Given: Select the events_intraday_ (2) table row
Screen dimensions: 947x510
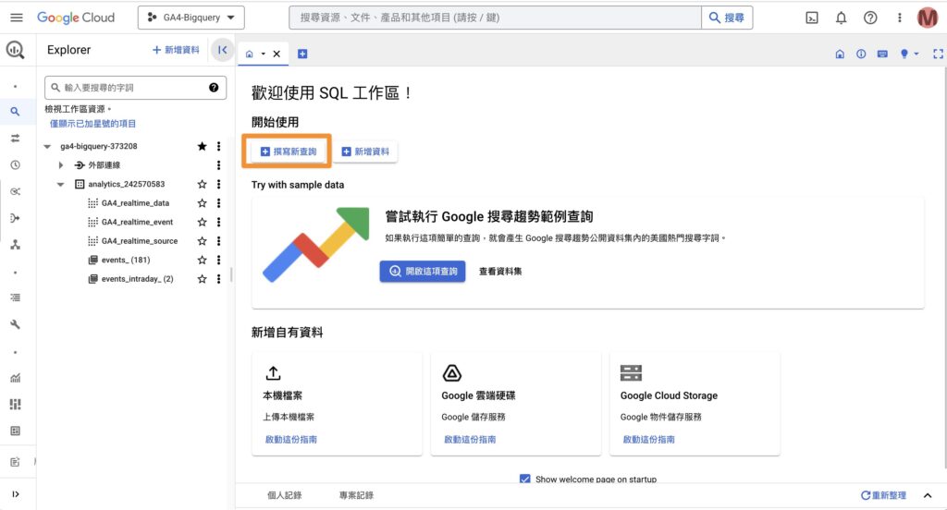Looking at the screenshot, I should tap(137, 279).
